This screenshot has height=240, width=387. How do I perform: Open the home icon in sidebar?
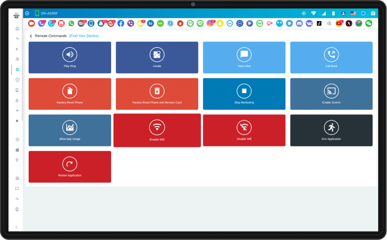click(x=17, y=29)
